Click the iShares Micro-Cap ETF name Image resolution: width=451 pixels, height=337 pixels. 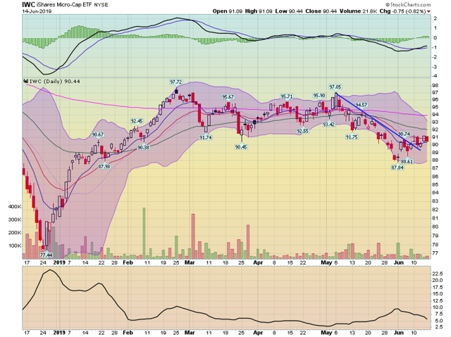tap(64, 5)
